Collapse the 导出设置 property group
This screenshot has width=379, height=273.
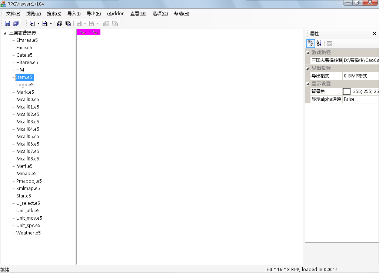(307, 68)
